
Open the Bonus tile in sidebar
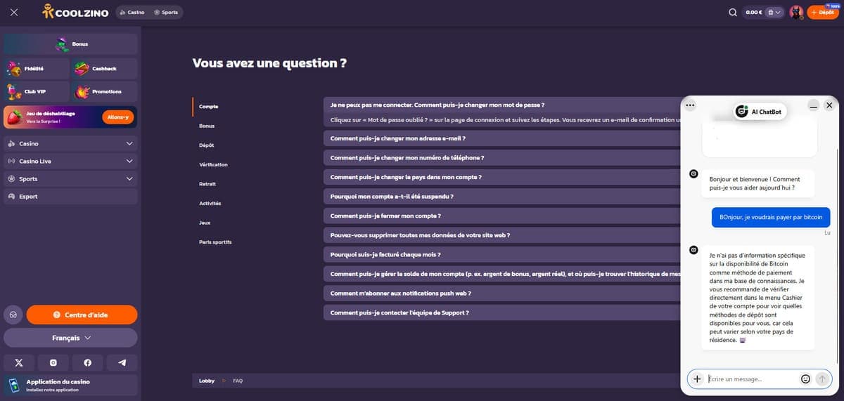click(70, 44)
